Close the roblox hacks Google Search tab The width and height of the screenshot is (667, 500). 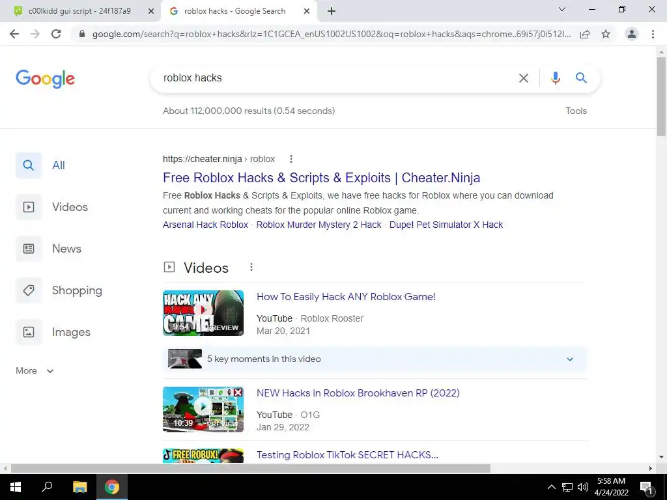(x=307, y=11)
